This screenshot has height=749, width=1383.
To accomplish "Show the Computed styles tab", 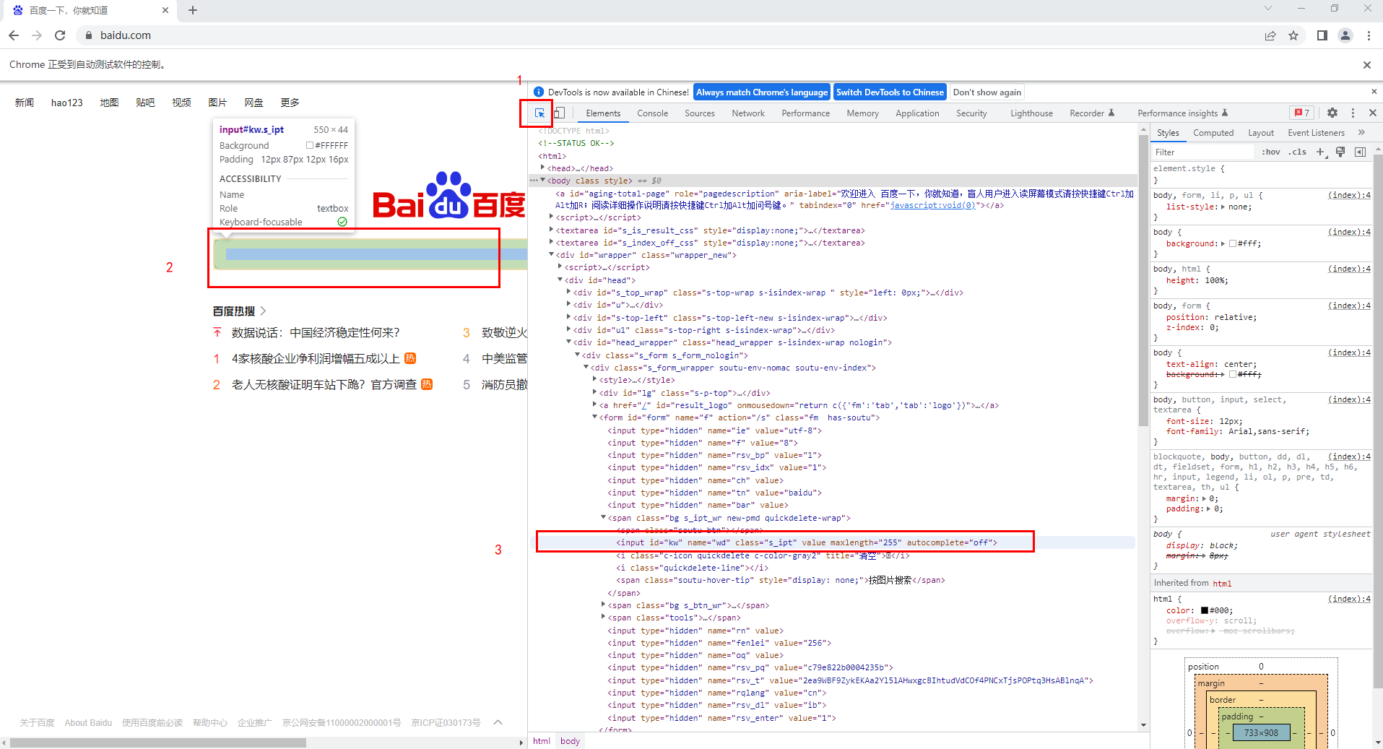I will 1213,133.
